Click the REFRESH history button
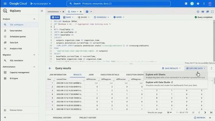The width and height of the screenshot is (215, 121). (200, 118)
